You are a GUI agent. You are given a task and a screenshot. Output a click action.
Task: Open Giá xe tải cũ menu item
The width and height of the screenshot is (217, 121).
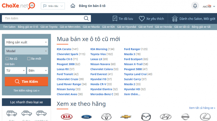[182, 27]
